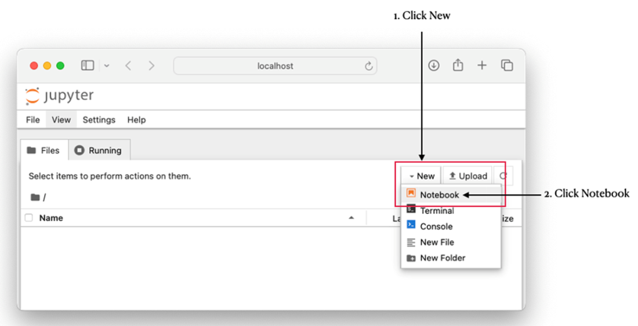The width and height of the screenshot is (638, 326).
Task: Click the browser back arrow
Action: coord(128,66)
